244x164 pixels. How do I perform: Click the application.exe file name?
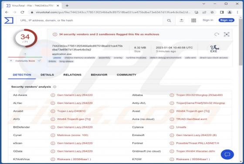(x=62, y=54)
